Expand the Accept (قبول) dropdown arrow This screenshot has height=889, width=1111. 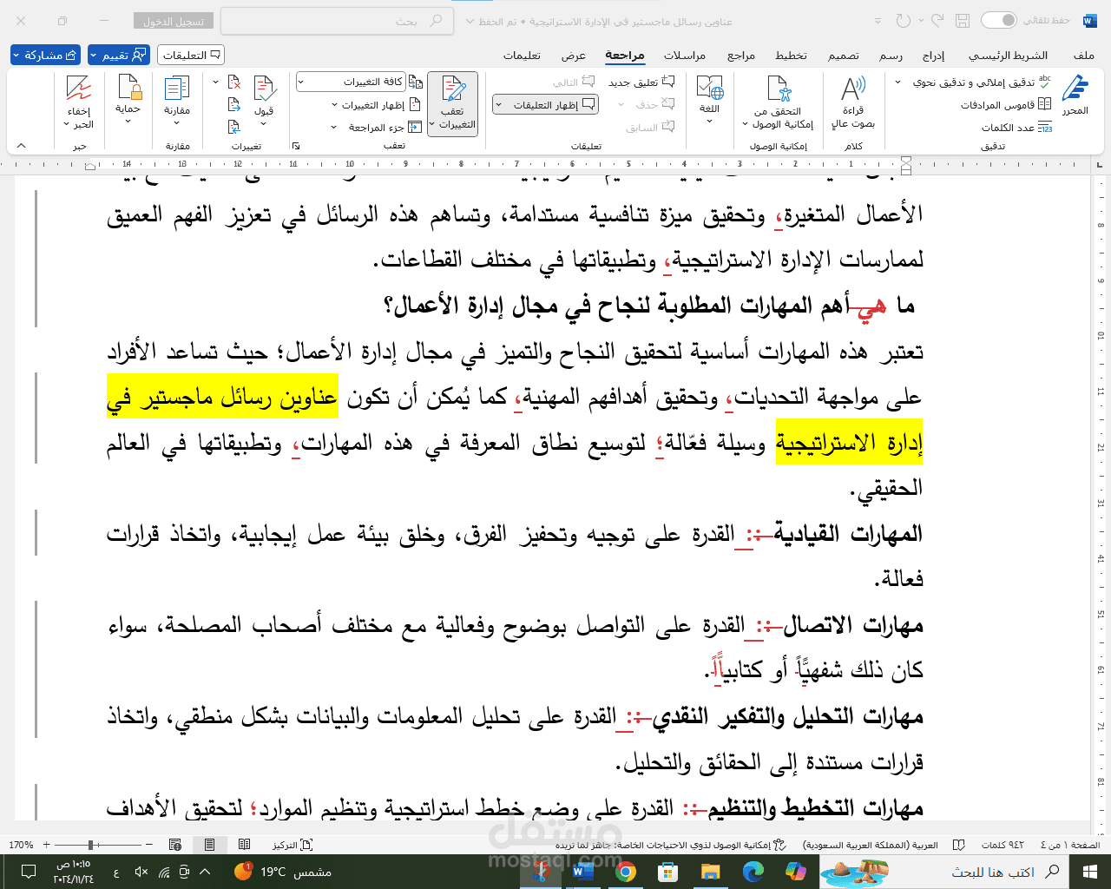coord(264,123)
